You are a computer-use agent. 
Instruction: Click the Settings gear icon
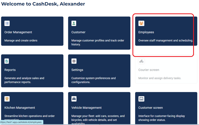[x=74, y=61]
